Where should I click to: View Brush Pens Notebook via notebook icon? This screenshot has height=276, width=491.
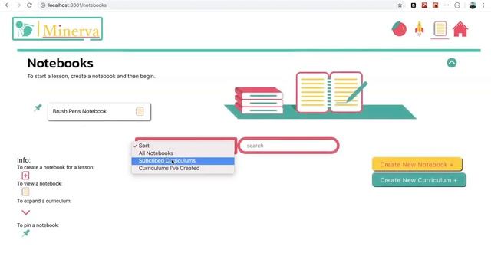(140, 111)
